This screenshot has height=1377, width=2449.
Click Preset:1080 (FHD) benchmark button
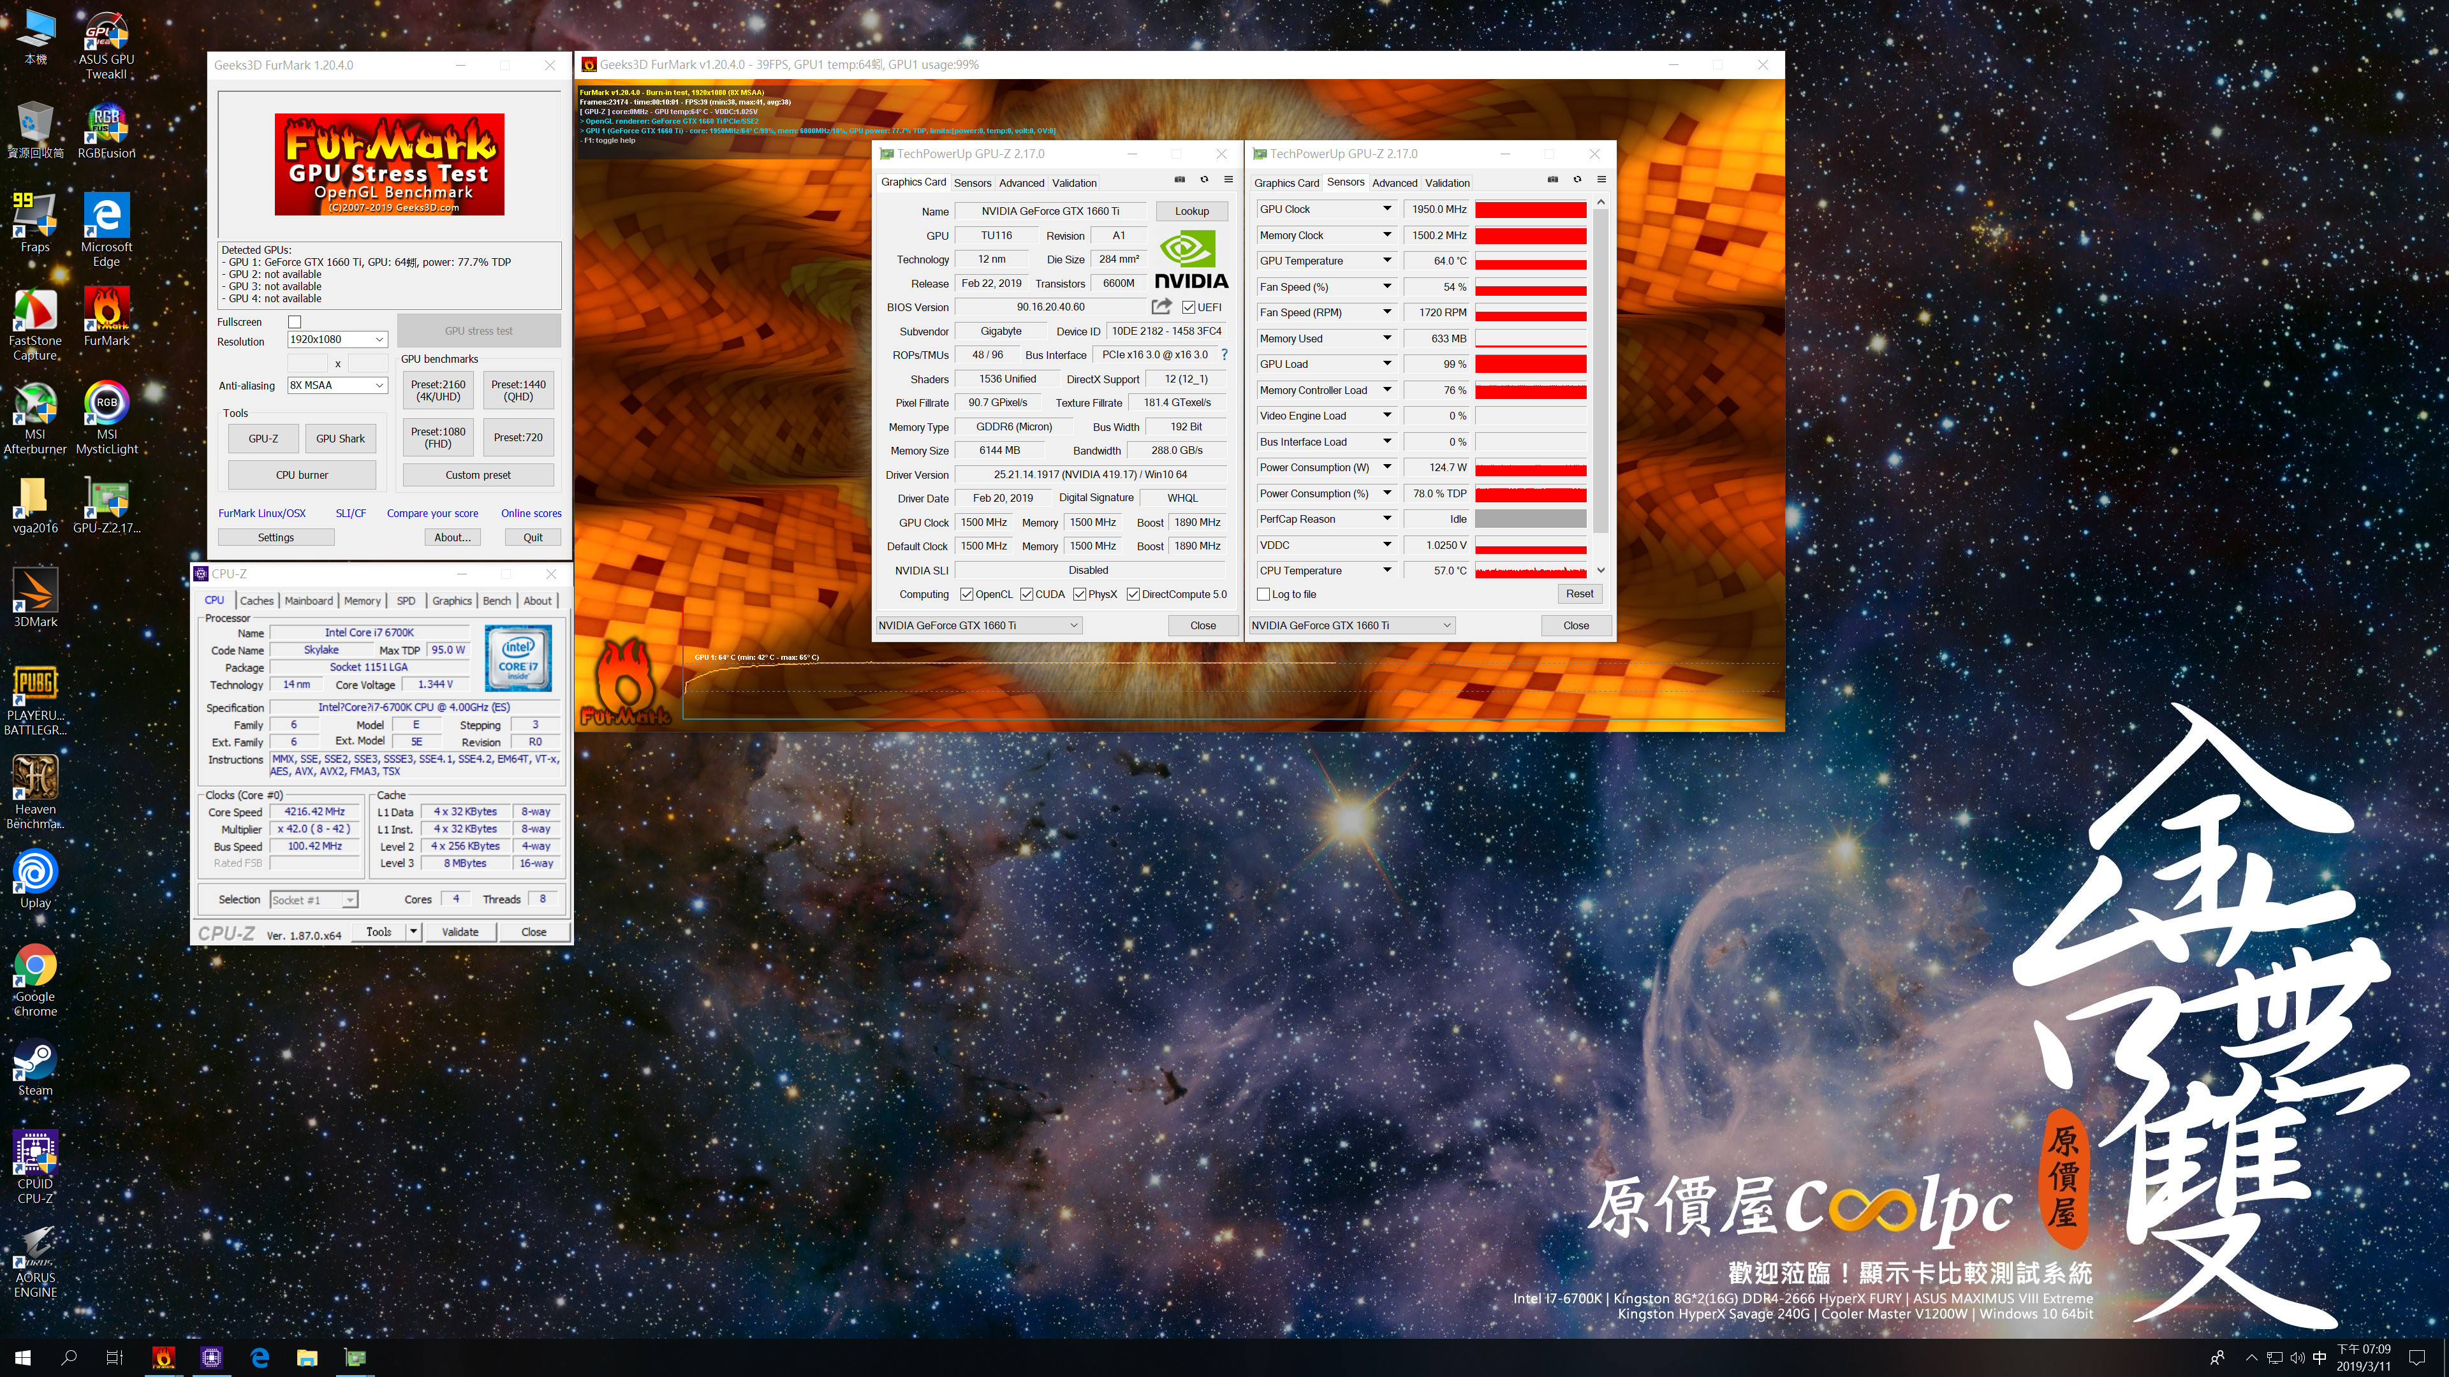pos(438,437)
